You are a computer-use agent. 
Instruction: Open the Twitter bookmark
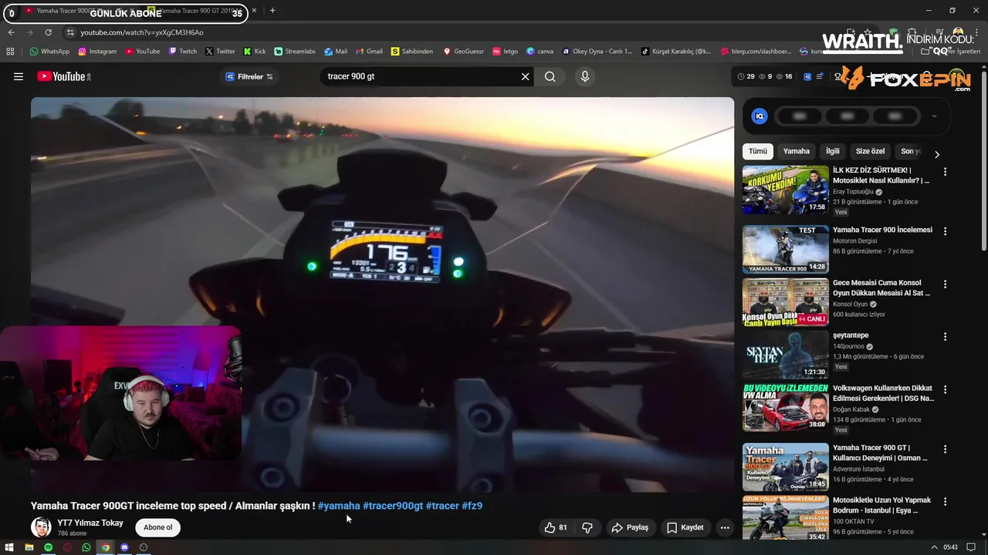(x=220, y=52)
